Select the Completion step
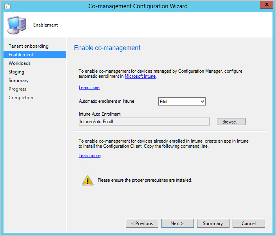 21,98
